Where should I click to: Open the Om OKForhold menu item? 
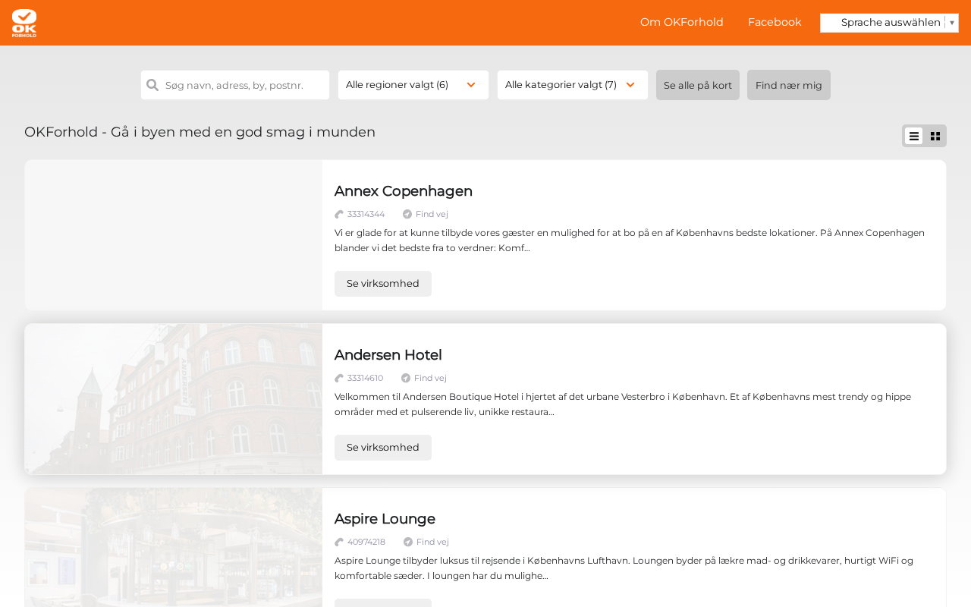point(681,22)
